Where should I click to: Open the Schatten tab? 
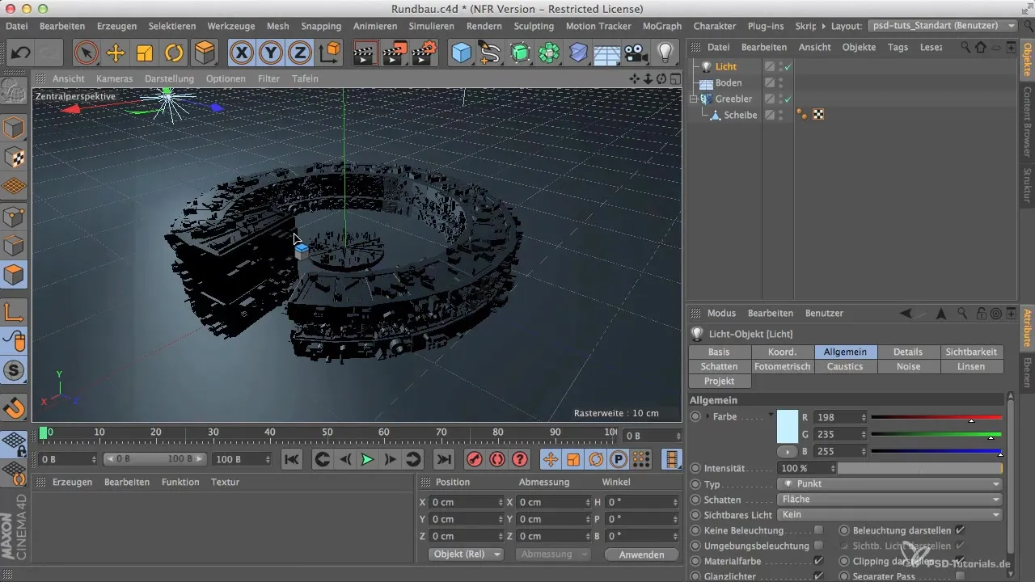(x=719, y=366)
